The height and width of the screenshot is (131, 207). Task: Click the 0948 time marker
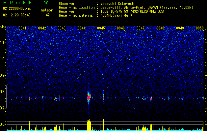click(x=160, y=28)
